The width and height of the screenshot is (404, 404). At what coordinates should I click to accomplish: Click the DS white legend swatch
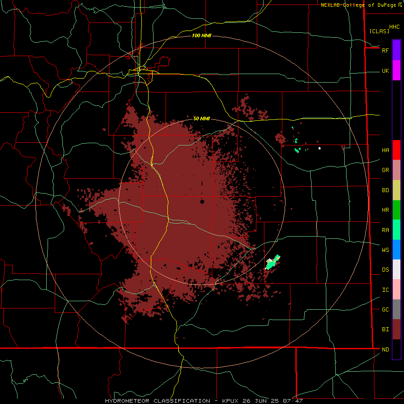coord(396,269)
